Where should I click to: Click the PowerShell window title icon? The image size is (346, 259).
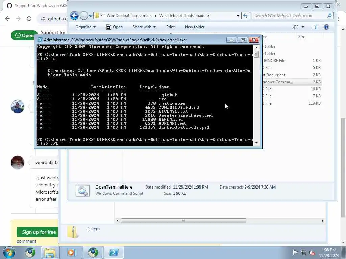click(40, 40)
